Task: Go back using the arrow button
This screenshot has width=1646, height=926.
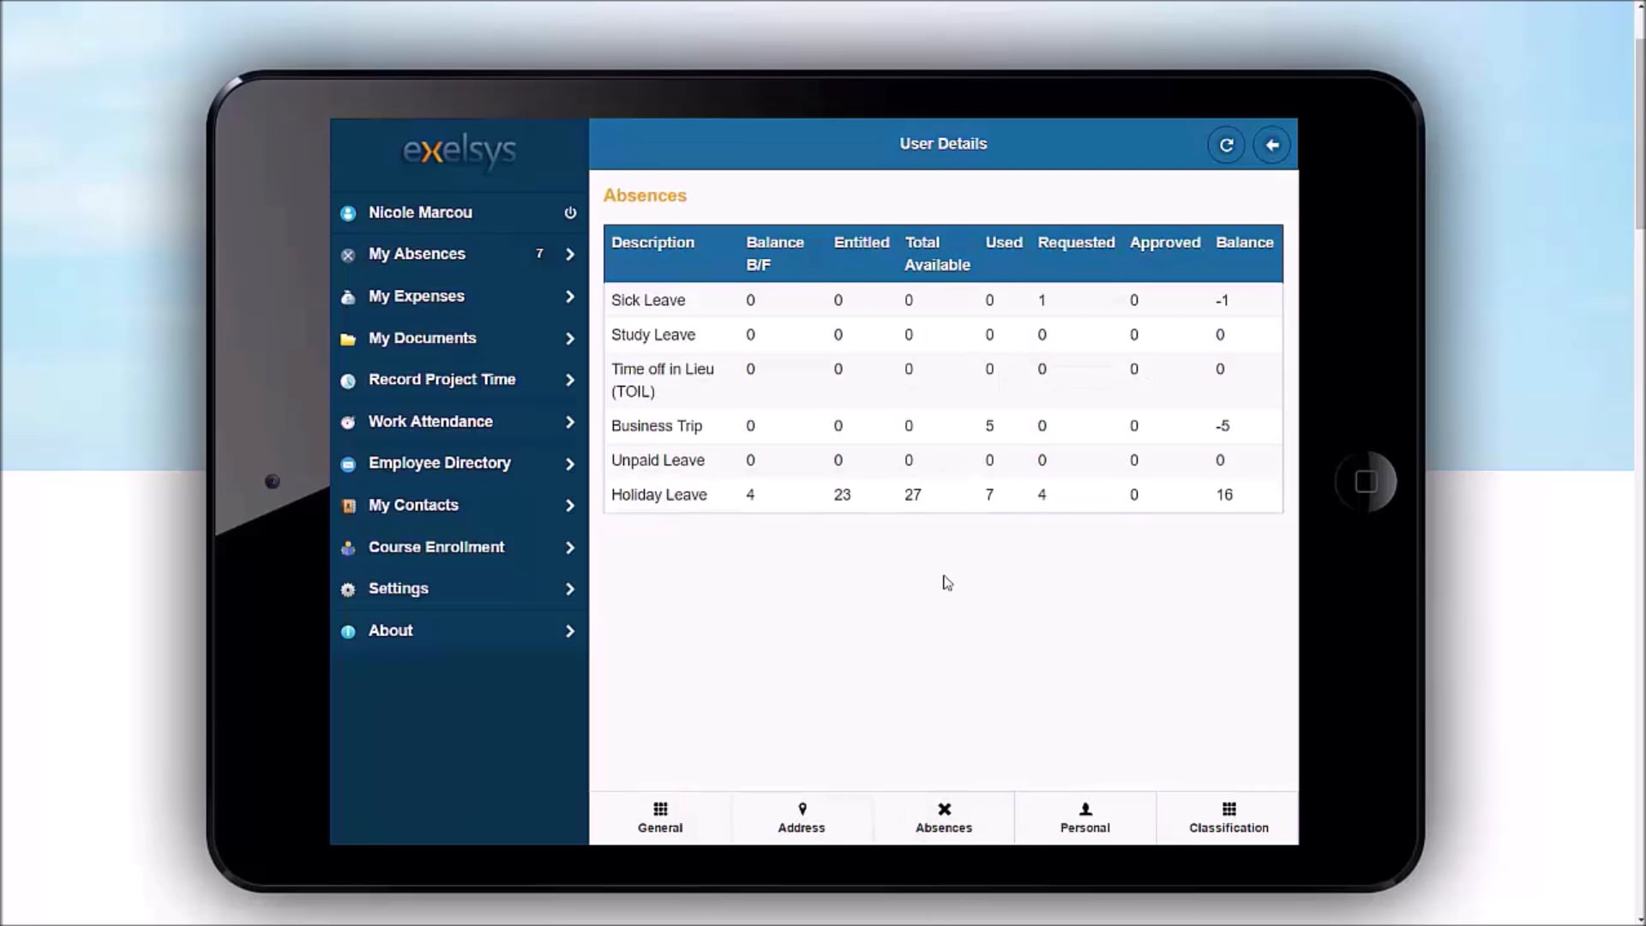Action: (x=1272, y=145)
